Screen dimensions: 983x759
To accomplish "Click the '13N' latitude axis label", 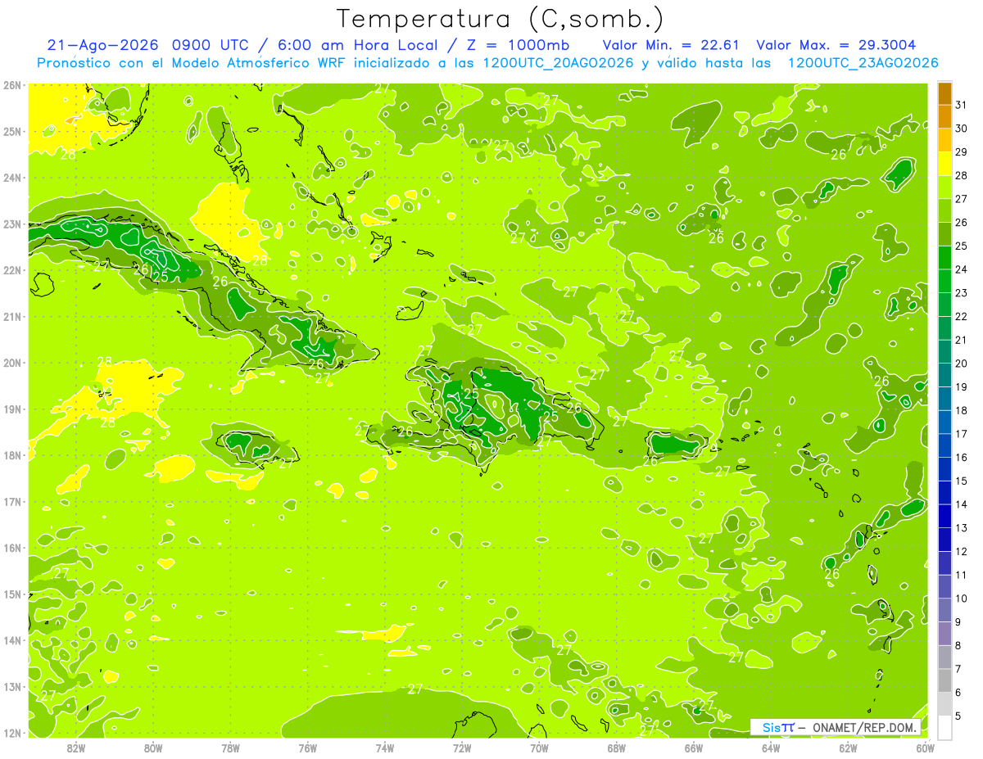I will click(x=12, y=686).
